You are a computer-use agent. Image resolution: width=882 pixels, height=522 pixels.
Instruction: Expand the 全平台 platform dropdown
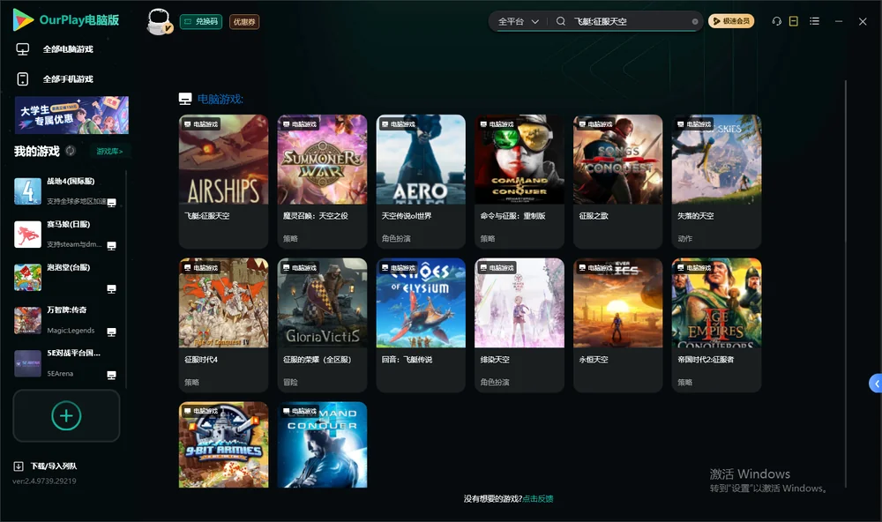[x=518, y=21]
